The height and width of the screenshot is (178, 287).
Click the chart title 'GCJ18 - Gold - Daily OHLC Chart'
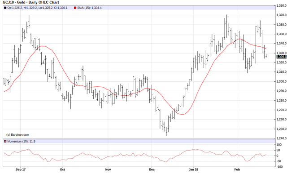[31, 2]
